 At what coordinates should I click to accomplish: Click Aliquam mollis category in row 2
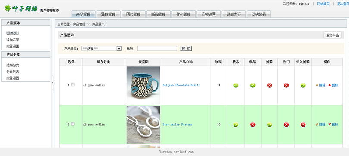tap(94, 125)
